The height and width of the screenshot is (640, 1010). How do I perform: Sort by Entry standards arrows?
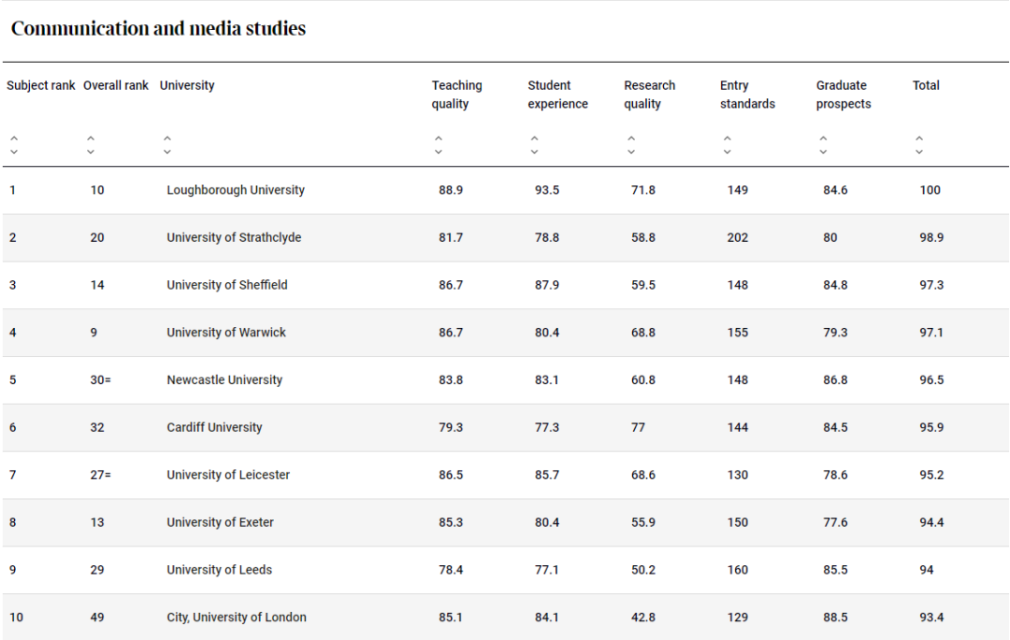click(x=728, y=146)
